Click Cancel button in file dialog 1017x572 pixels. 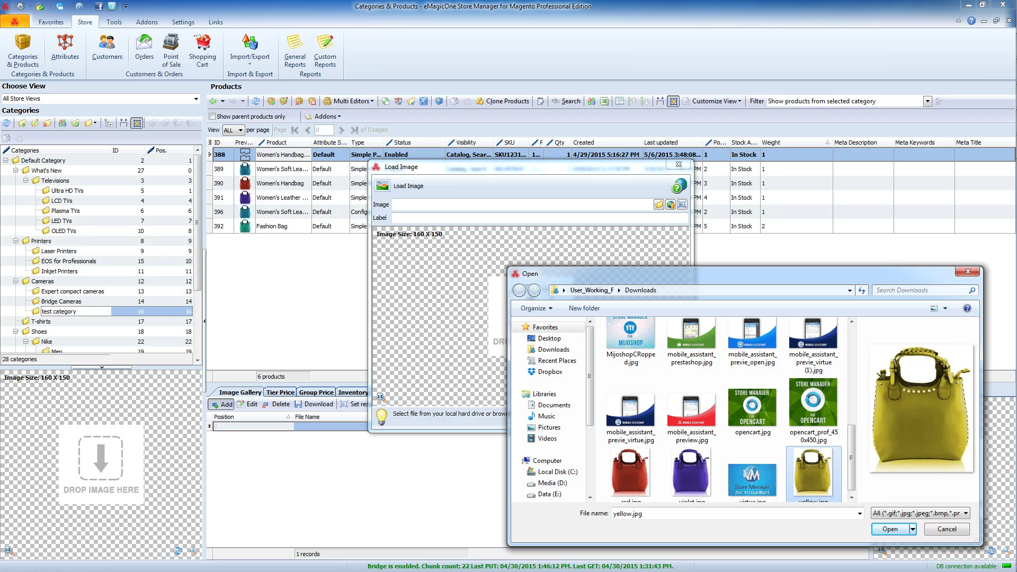[x=947, y=529]
